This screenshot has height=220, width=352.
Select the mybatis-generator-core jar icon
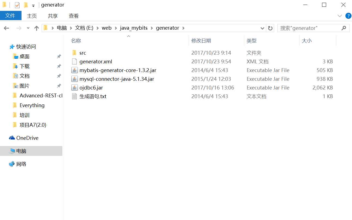click(x=74, y=70)
